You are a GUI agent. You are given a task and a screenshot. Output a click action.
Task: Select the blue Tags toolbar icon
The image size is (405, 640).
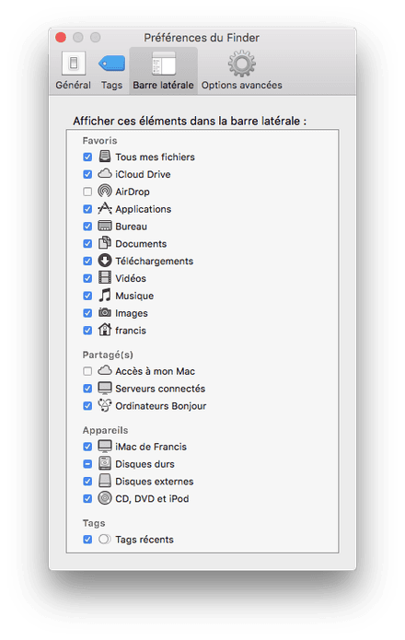[x=111, y=64]
